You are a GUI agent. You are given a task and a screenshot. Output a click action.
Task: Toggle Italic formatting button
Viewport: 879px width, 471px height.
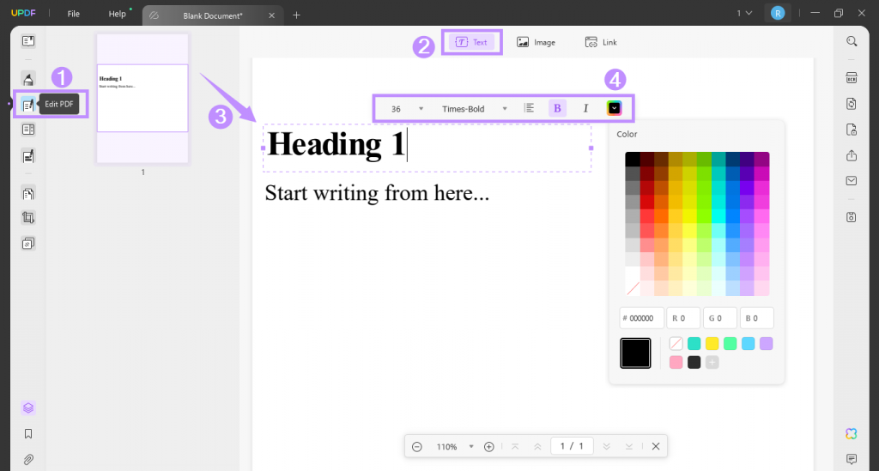585,109
